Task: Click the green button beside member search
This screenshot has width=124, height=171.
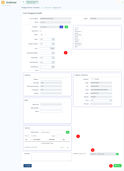Action: pos(66,27)
